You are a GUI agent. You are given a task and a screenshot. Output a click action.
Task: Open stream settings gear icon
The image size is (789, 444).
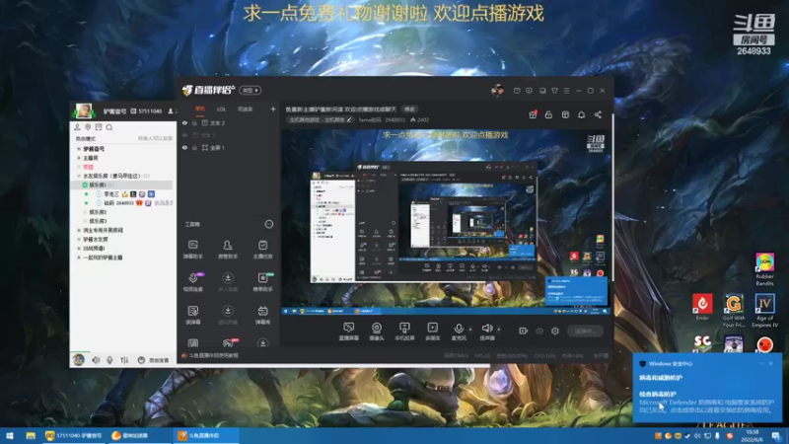click(x=555, y=331)
